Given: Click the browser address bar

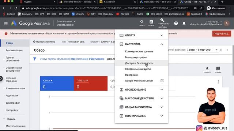Looking at the screenshot, I should [x=108, y=8].
